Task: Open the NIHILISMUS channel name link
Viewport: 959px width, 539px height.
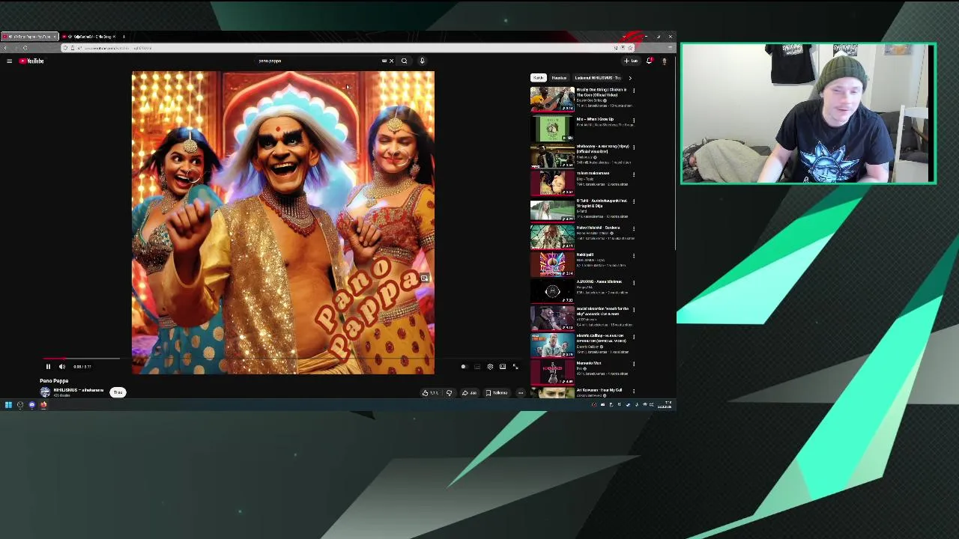Action: coord(78,390)
